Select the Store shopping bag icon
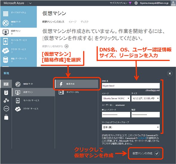Screen dimensions: 176x164 coord(6,117)
